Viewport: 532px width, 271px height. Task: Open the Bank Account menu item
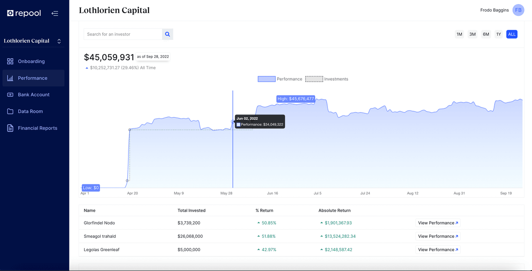34,95
